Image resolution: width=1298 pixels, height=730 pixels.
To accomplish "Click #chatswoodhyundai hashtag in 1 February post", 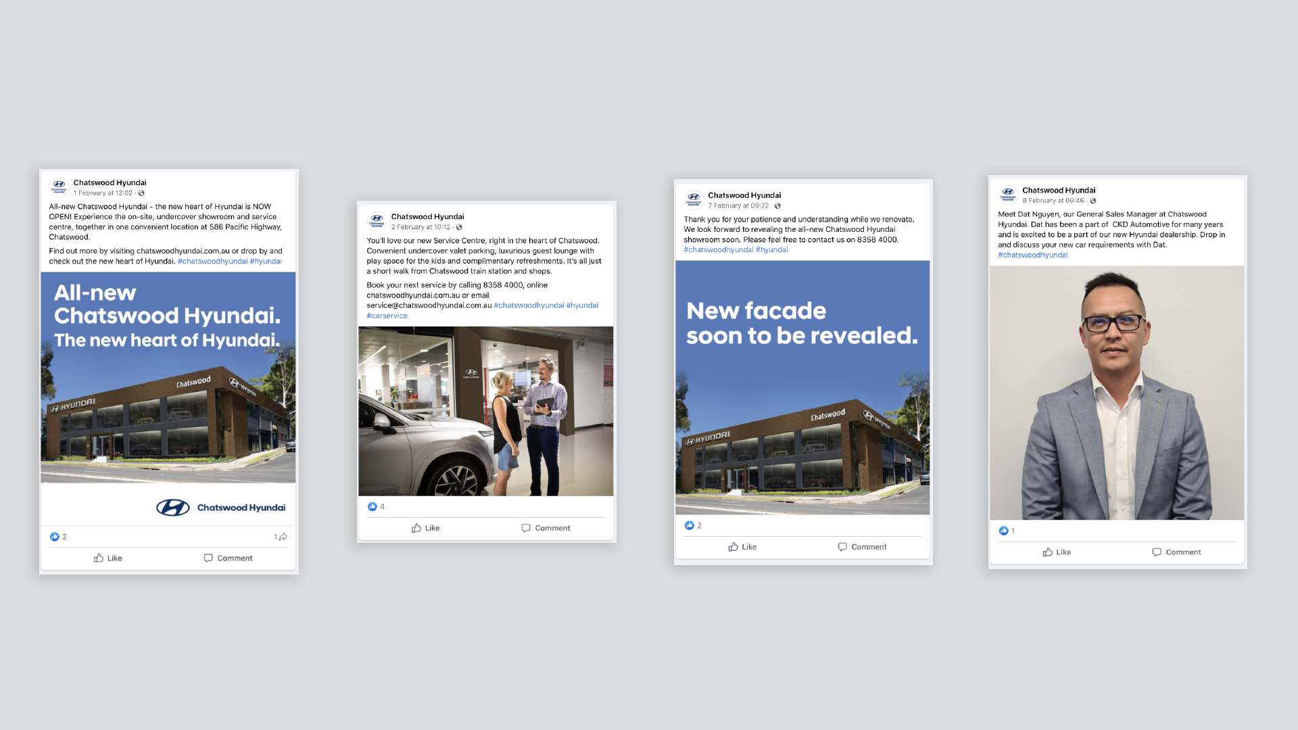I will point(212,262).
